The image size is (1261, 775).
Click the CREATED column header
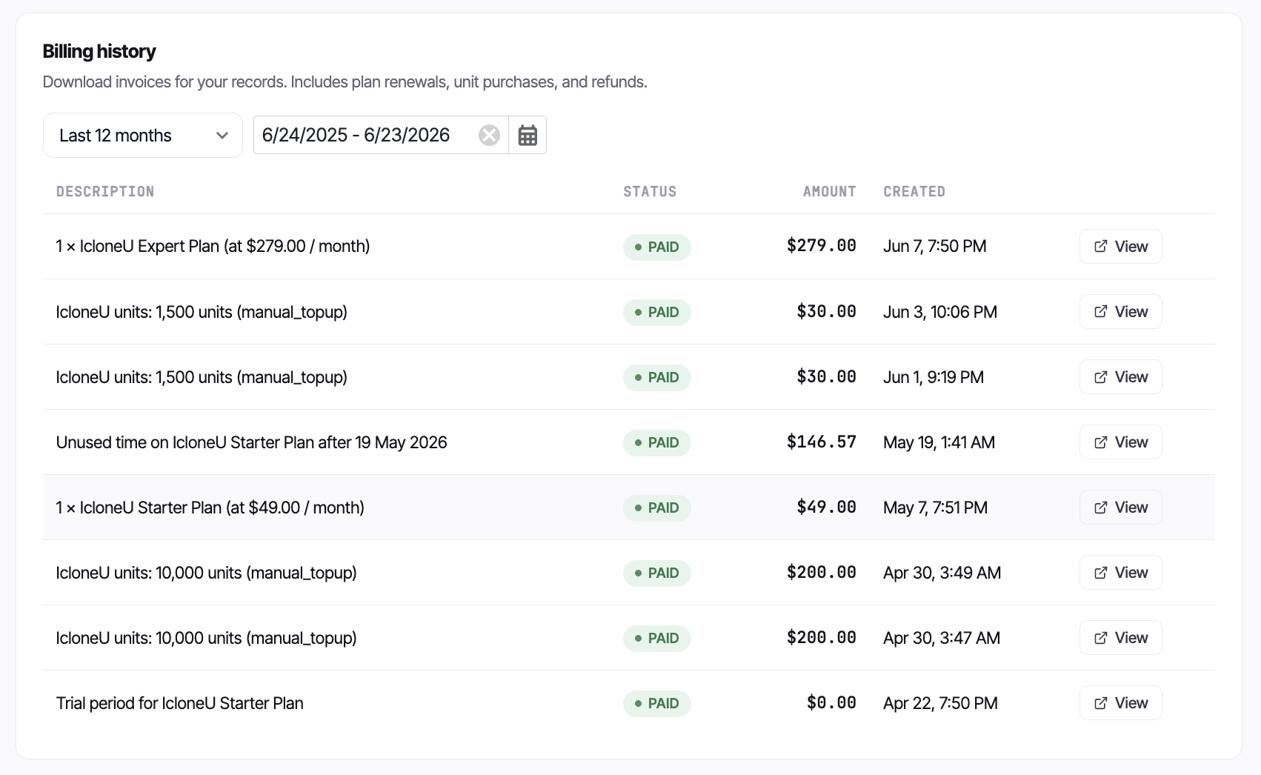[914, 191]
